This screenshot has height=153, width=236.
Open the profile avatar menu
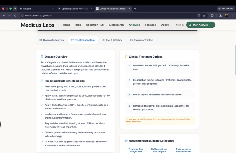click(x=227, y=15)
